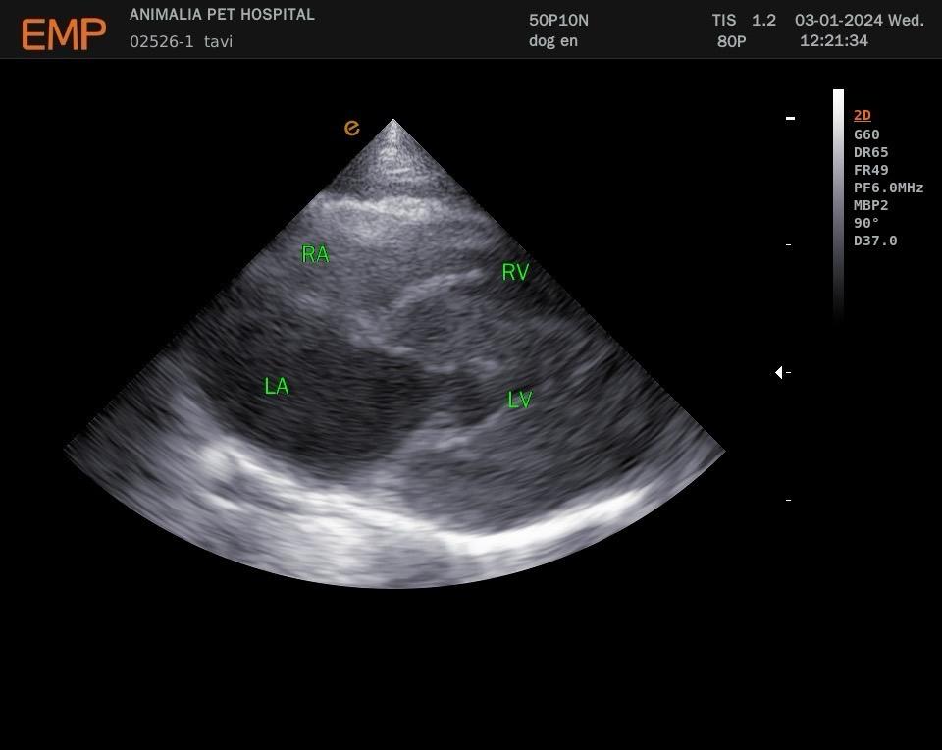This screenshot has height=750, width=942.
Task: Select the RV chamber annotation
Action: tap(515, 272)
